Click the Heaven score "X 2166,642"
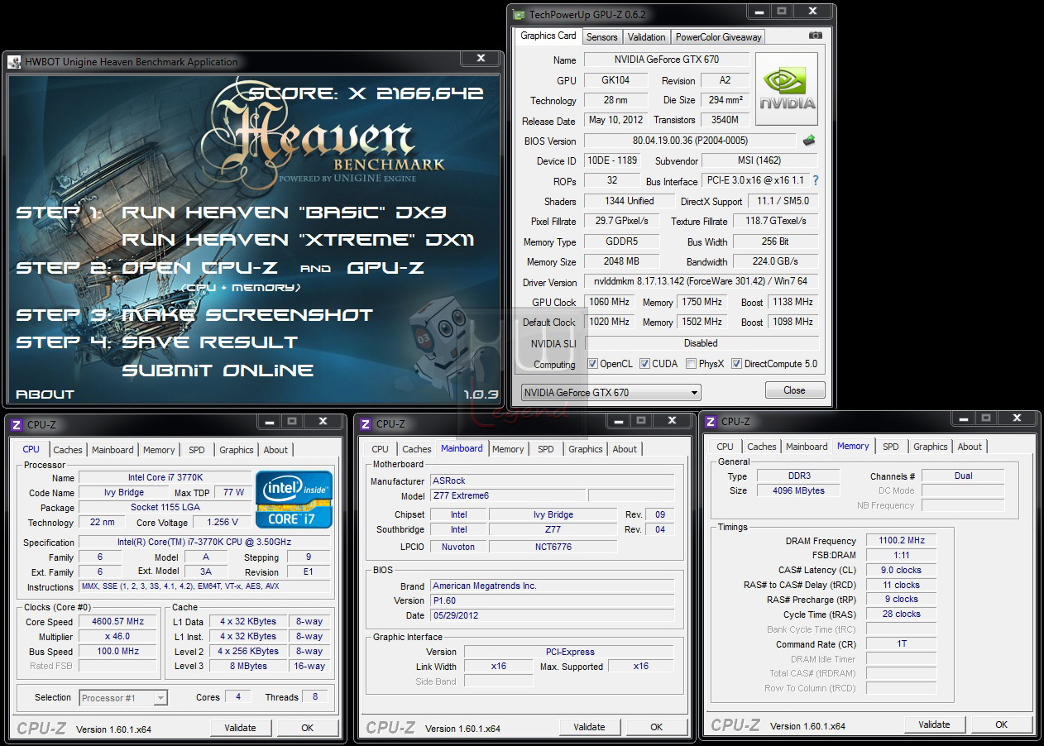This screenshot has height=746, width=1044. click(x=415, y=93)
